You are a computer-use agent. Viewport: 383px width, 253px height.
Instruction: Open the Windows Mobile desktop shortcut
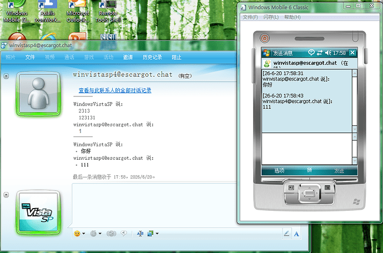click(17, 12)
